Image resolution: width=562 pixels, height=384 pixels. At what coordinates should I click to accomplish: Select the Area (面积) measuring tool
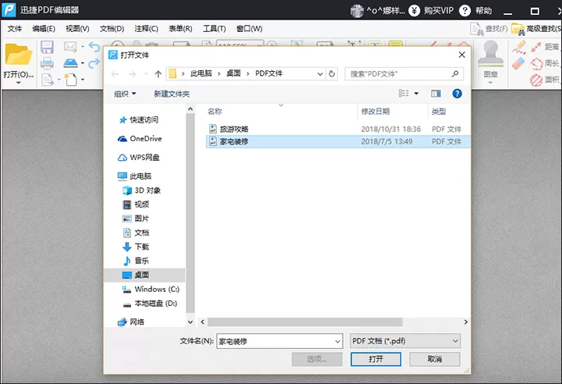(x=545, y=80)
